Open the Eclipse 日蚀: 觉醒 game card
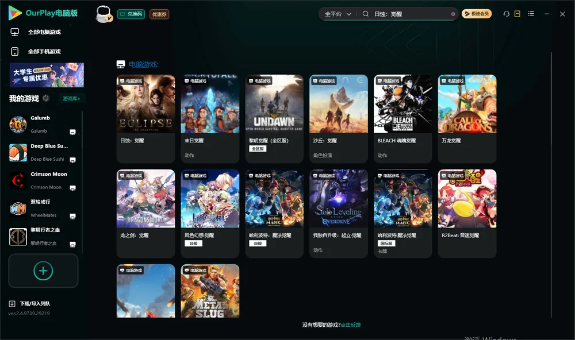The image size is (575, 340). coord(146,119)
